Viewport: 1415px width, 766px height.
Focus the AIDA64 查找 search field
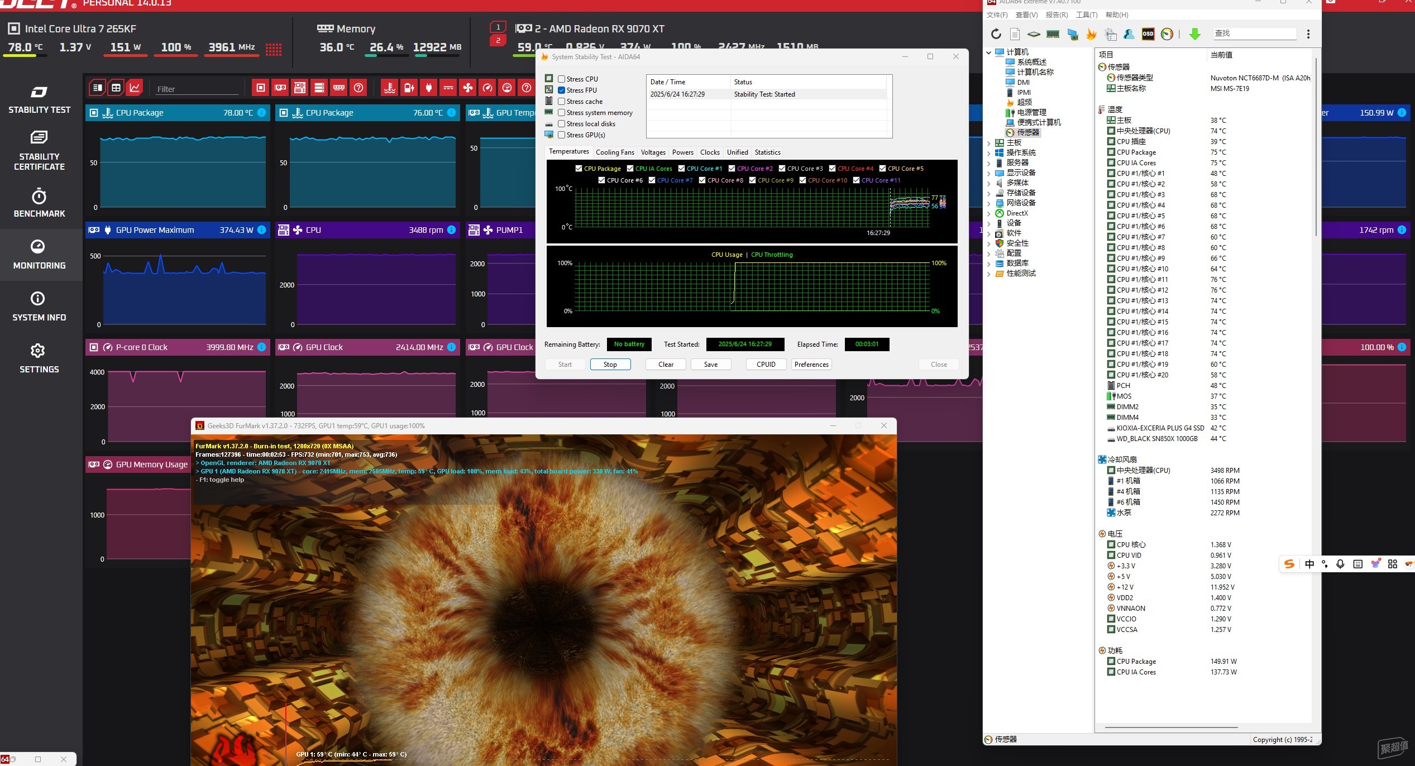point(1255,33)
